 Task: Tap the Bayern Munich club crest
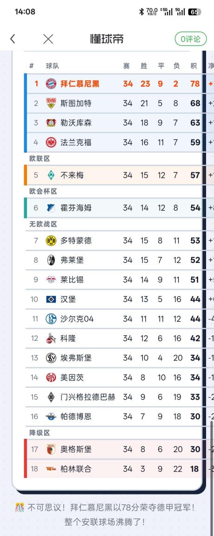click(51, 84)
